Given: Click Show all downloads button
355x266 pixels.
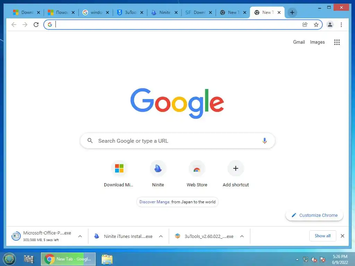Looking at the screenshot, I should [322, 236].
